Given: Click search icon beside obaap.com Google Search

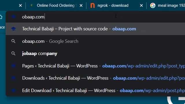Looking at the screenshot, I should (13, 41).
